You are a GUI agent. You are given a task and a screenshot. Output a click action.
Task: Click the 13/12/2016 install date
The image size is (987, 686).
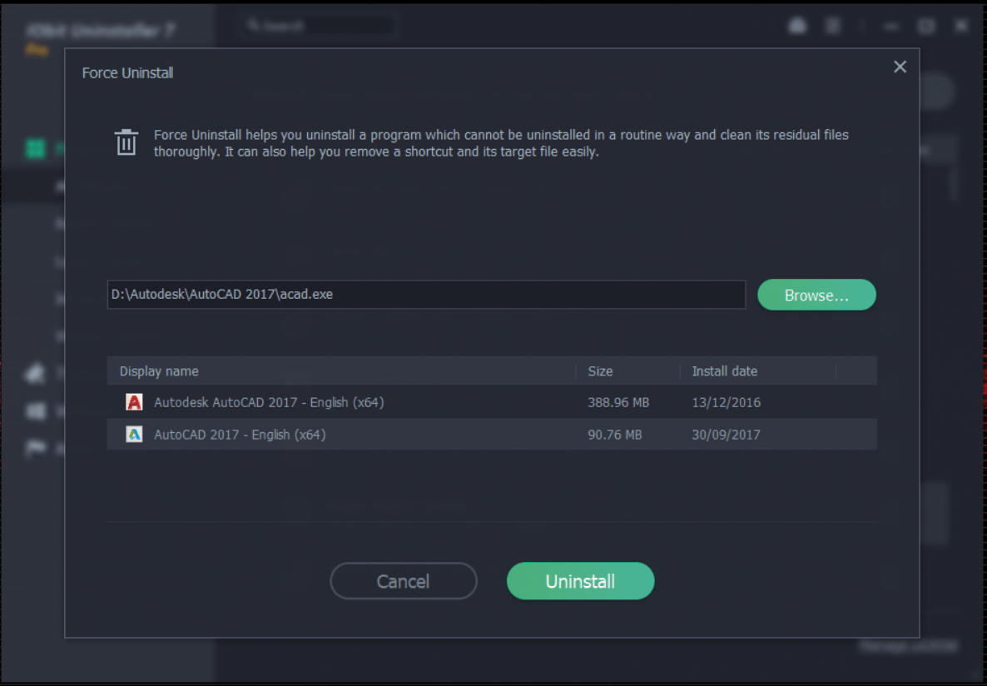(x=726, y=402)
